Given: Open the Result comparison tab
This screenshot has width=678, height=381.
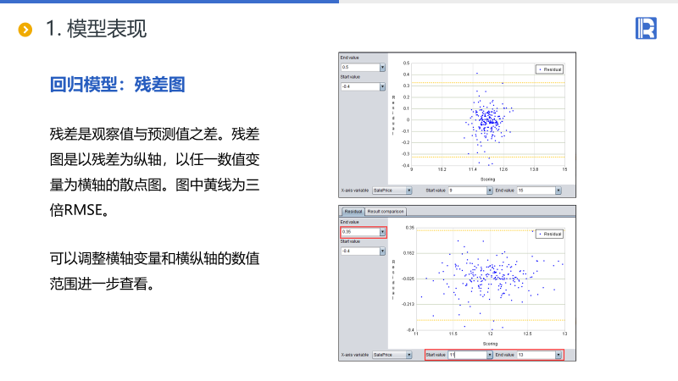Looking at the screenshot, I should [386, 212].
